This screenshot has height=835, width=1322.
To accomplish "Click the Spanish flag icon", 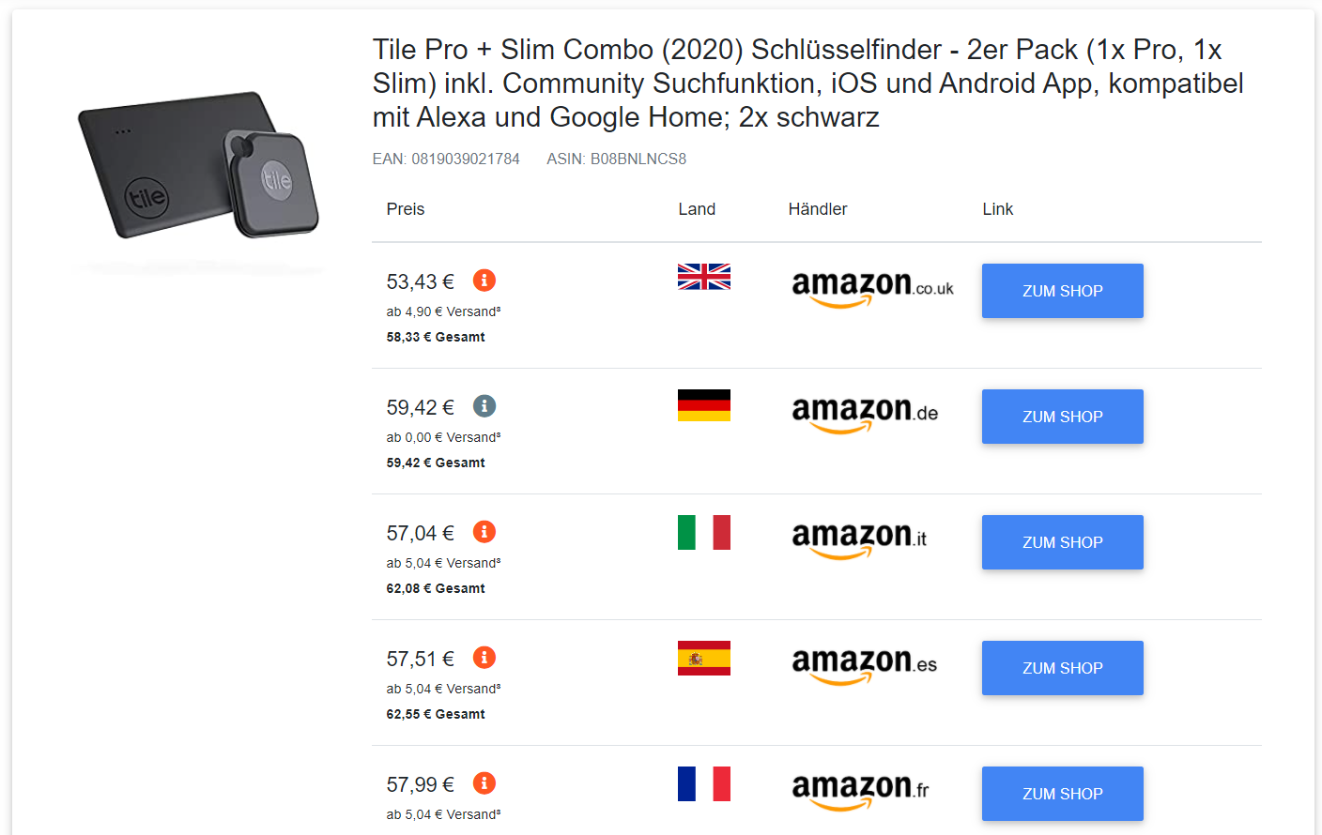I will (704, 659).
